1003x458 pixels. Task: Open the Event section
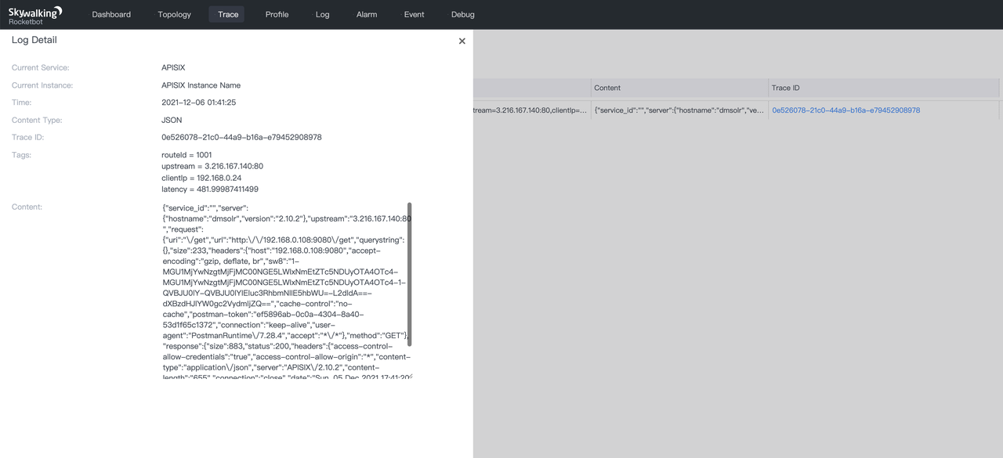click(x=414, y=14)
